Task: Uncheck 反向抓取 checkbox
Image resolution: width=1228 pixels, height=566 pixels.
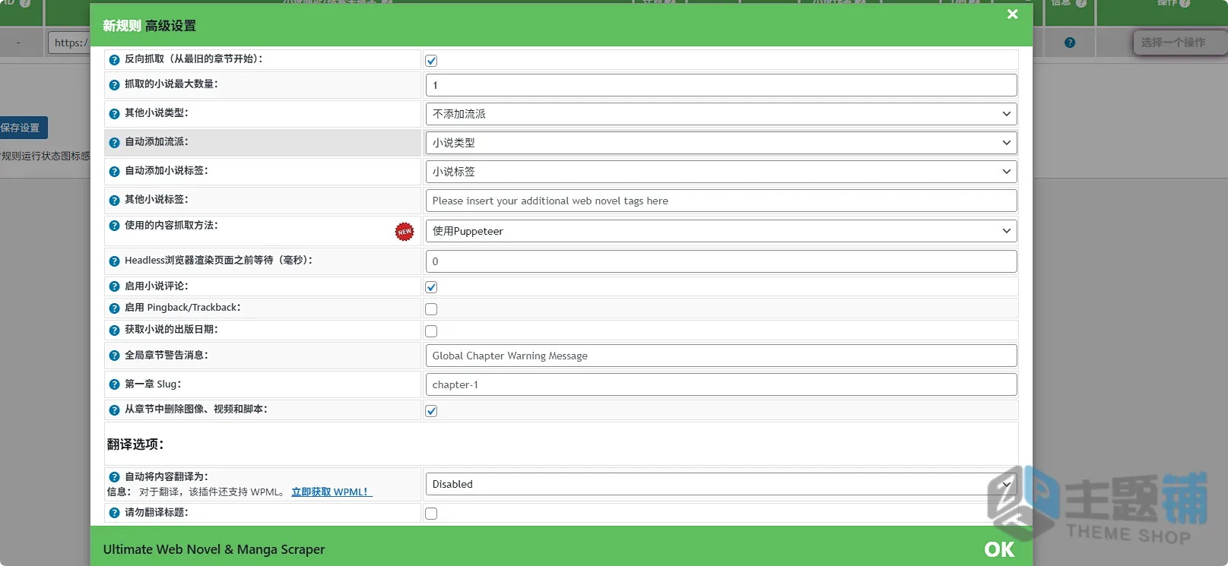Action: tap(431, 61)
